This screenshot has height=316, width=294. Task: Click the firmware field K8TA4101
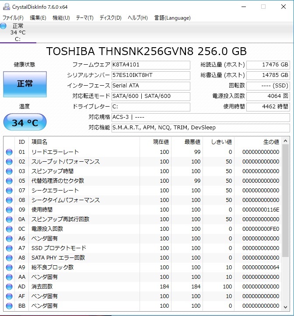click(x=151, y=65)
